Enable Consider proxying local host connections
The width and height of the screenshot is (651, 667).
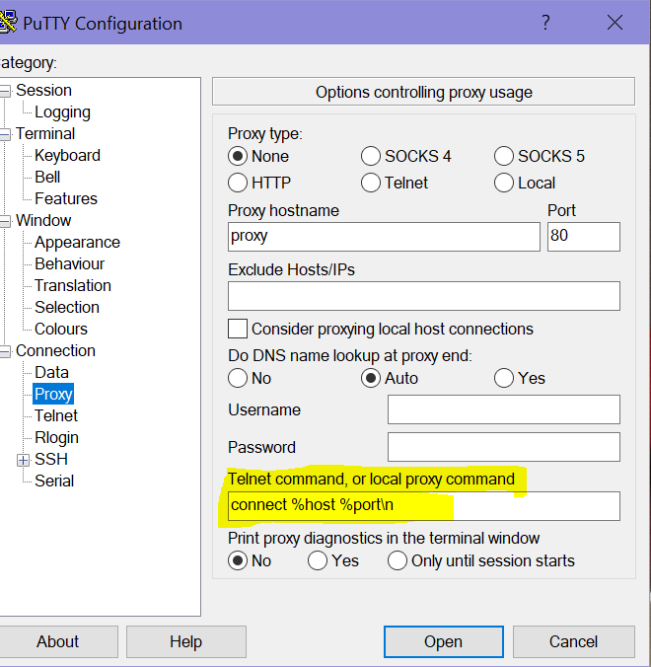[x=238, y=329]
